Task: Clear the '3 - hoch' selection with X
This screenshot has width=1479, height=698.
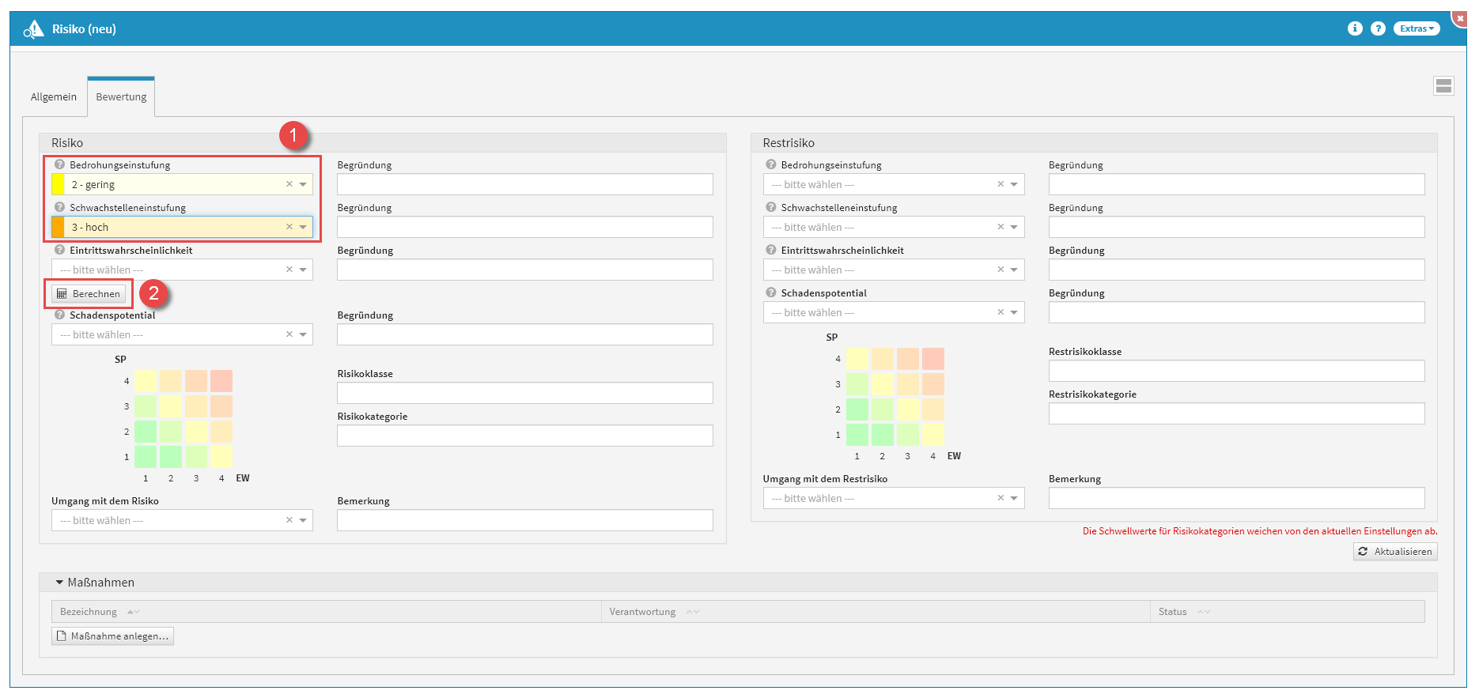Action: point(289,227)
